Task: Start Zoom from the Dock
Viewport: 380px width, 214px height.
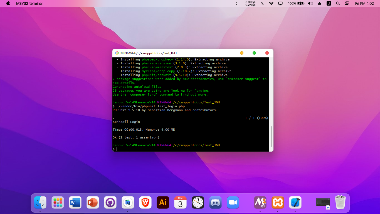Action: [233, 203]
